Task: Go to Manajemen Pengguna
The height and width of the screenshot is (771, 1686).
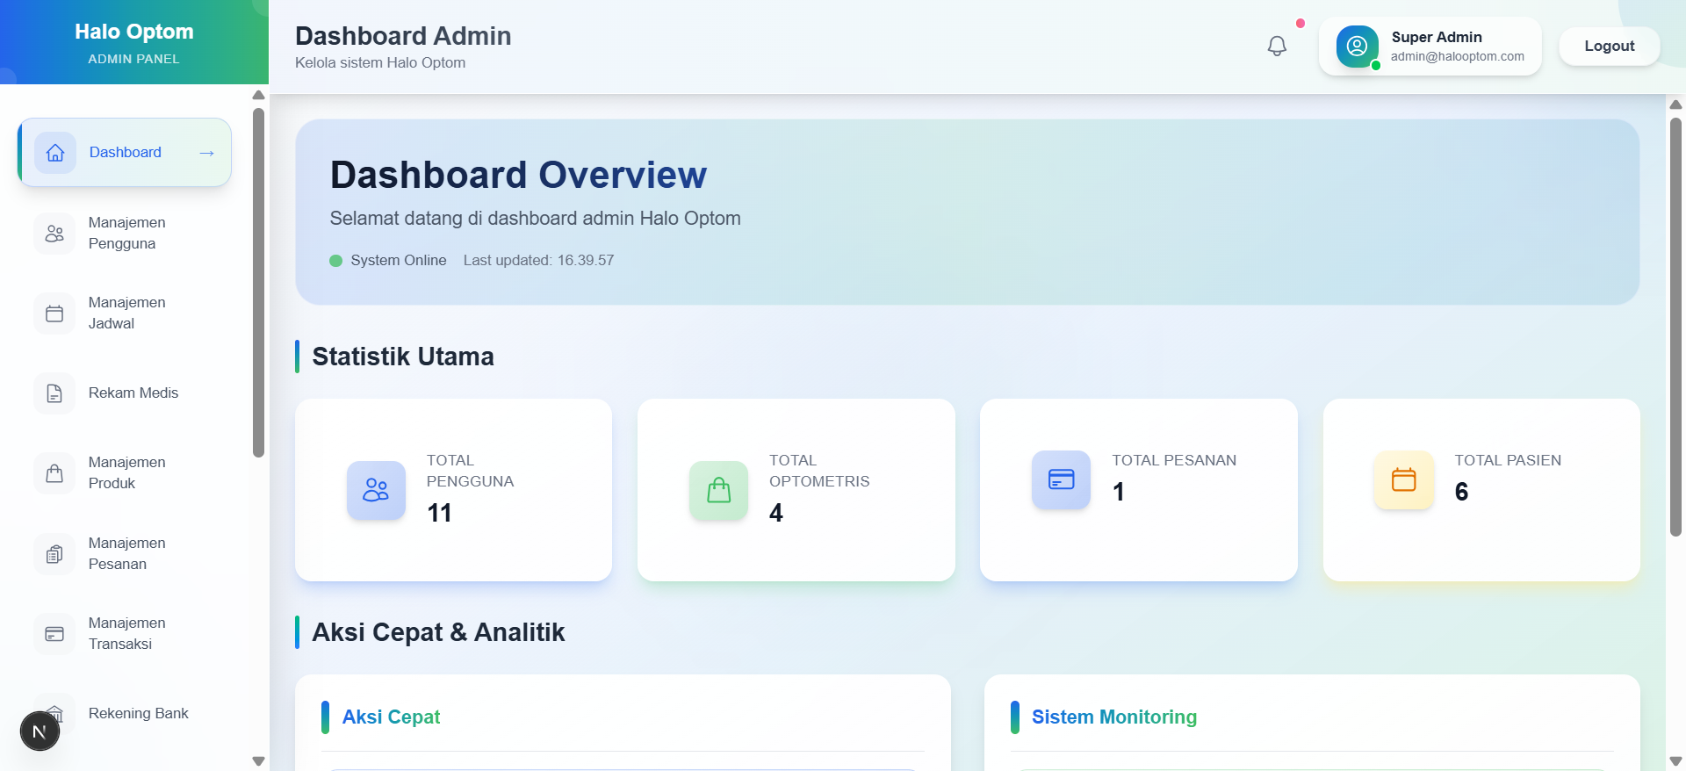Action: 125,234
